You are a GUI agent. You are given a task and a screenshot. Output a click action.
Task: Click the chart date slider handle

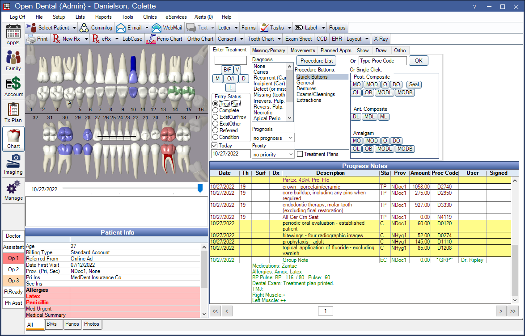click(x=200, y=189)
